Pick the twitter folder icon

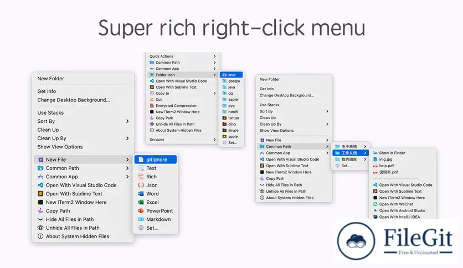(231, 118)
